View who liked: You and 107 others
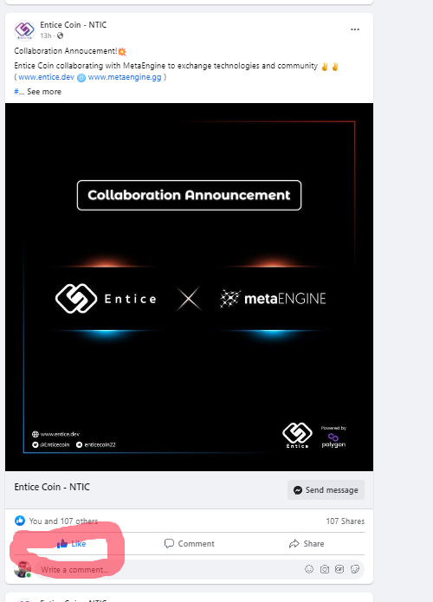 point(63,521)
